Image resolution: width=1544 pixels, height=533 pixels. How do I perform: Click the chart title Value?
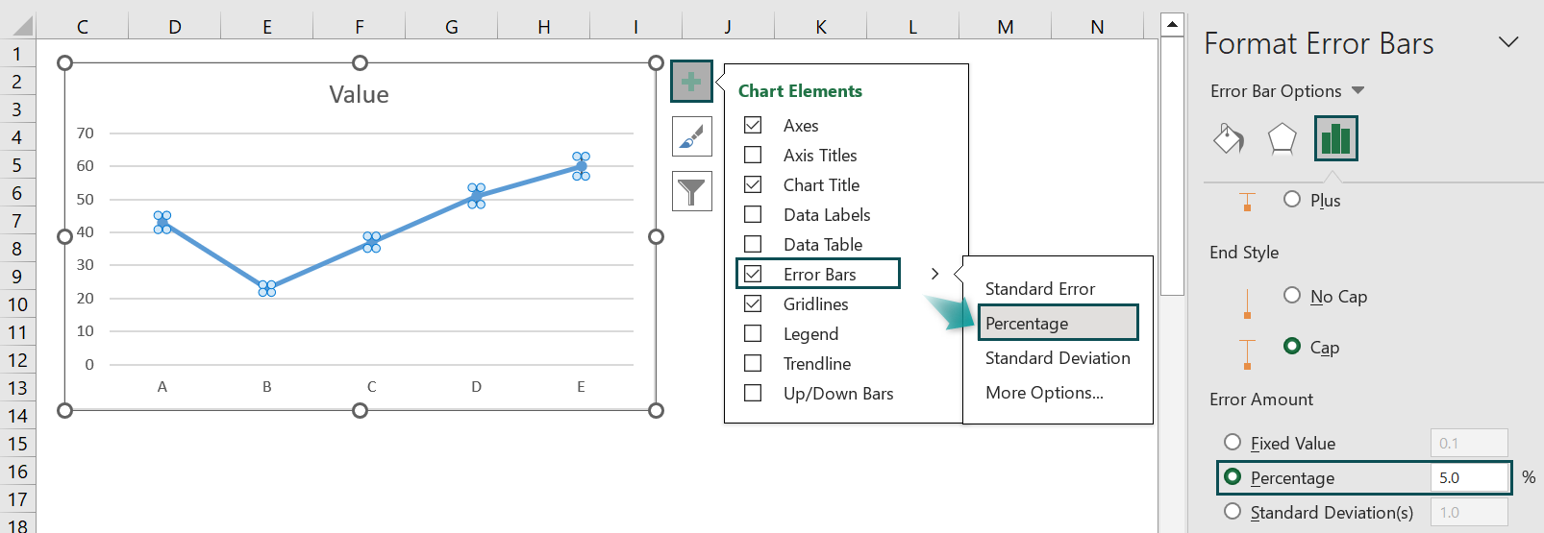(x=359, y=94)
